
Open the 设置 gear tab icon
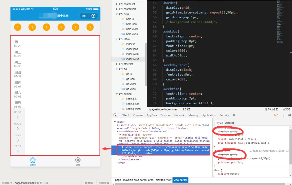[78, 160]
